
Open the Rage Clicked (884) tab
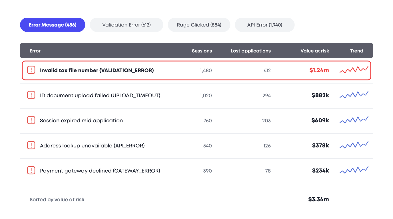click(199, 25)
